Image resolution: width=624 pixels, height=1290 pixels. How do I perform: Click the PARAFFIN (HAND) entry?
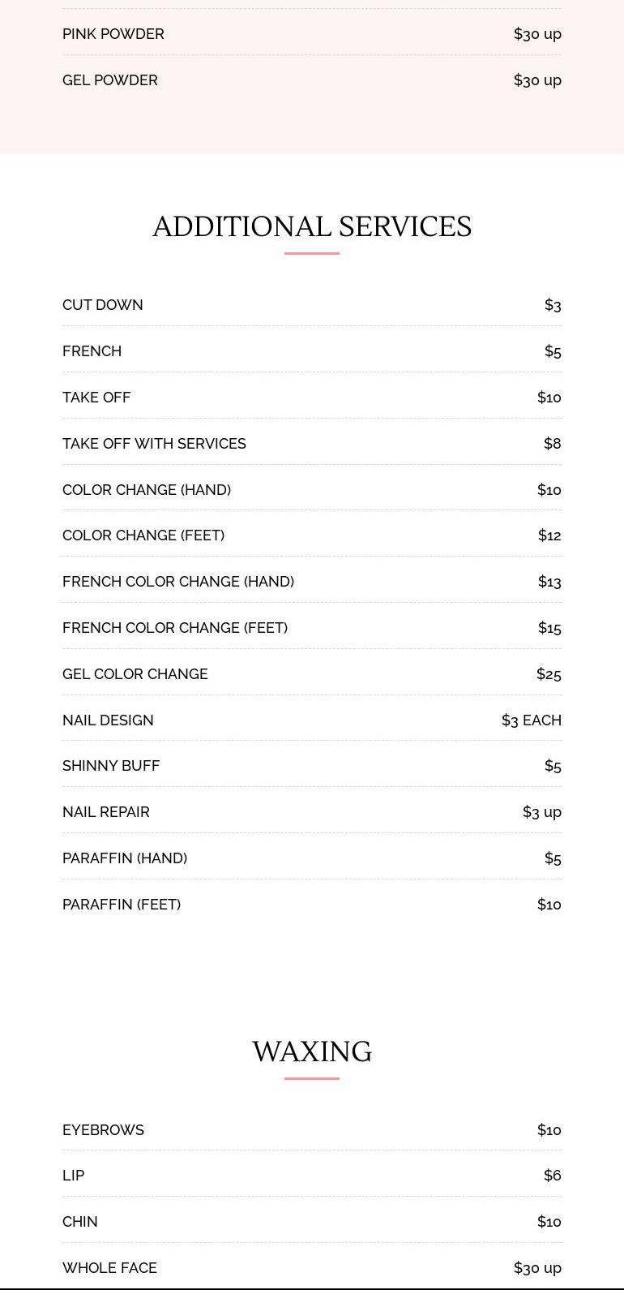click(x=125, y=858)
